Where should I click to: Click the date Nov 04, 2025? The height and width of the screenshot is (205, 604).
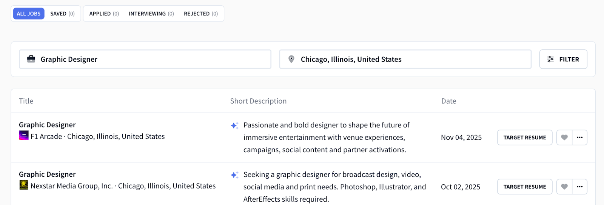coord(461,138)
